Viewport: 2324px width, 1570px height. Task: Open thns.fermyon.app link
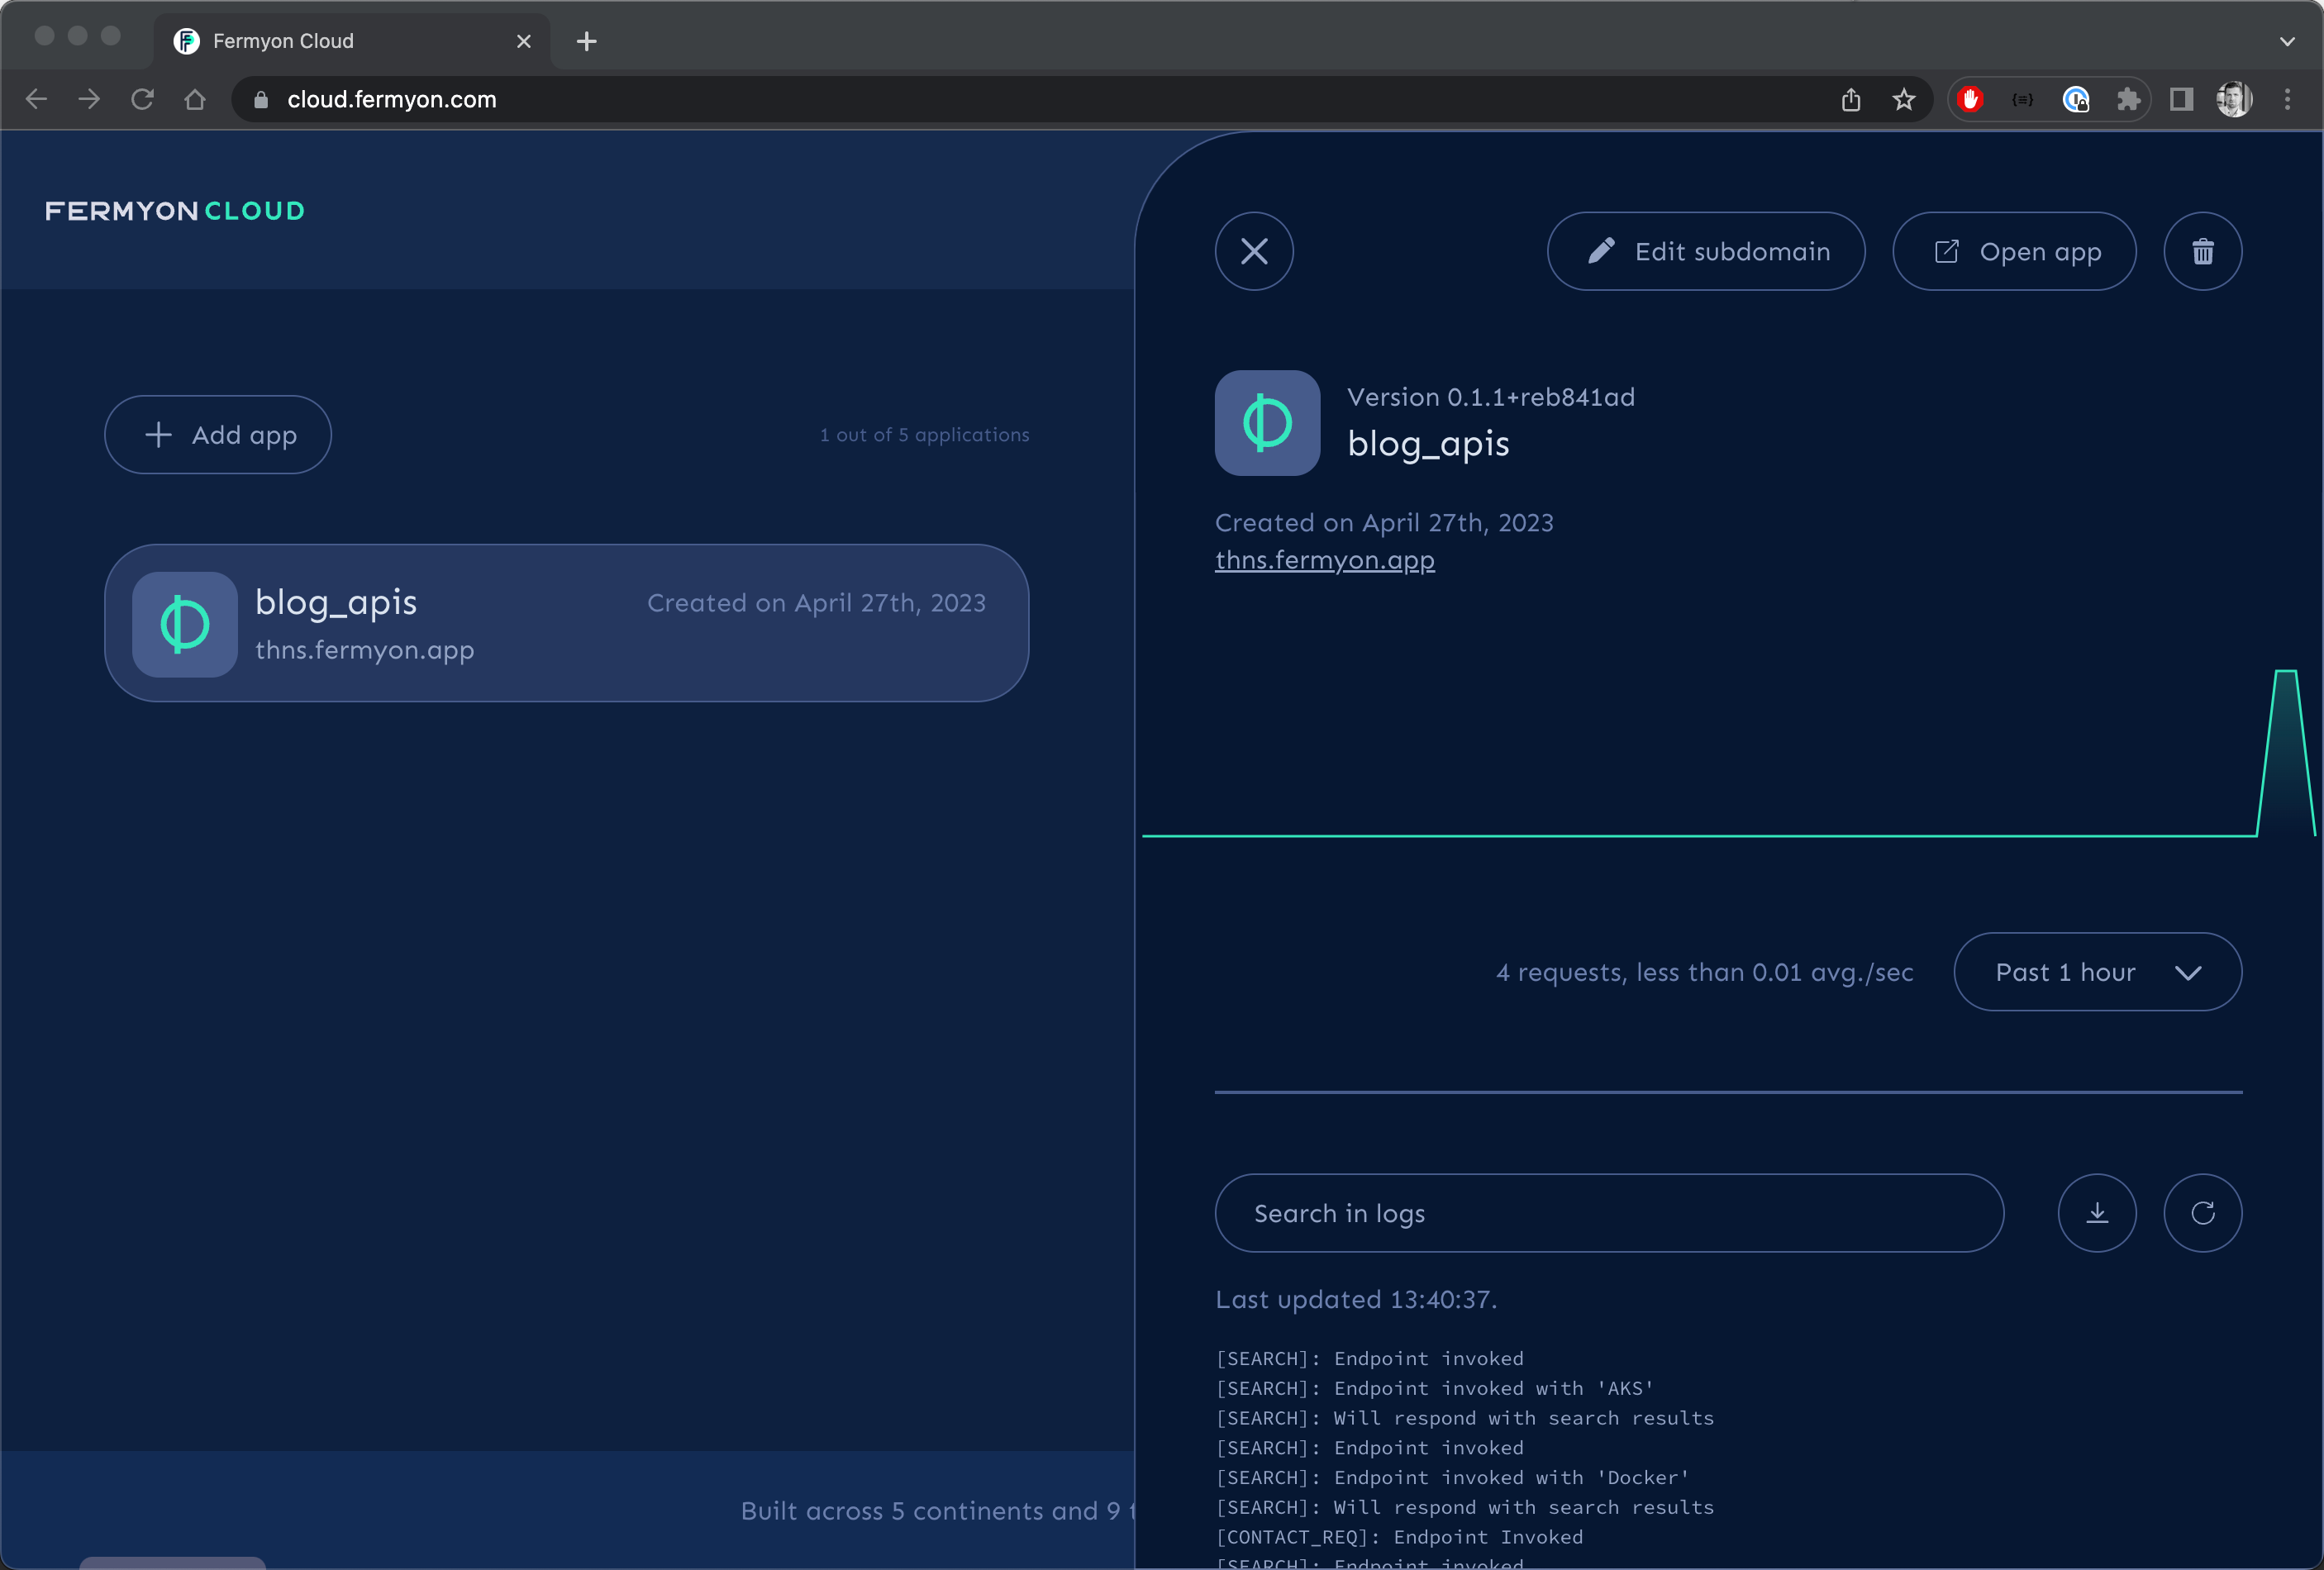tap(1324, 560)
